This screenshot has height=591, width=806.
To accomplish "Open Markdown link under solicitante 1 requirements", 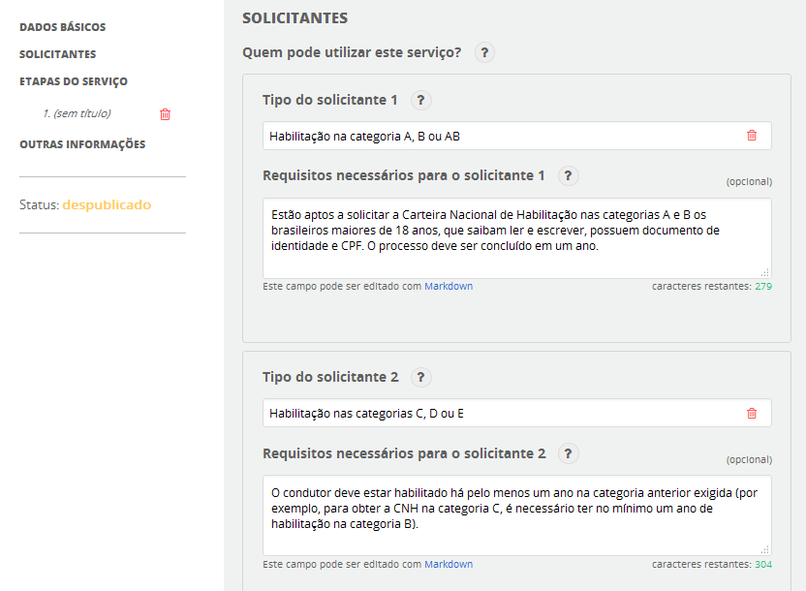I will tap(449, 287).
